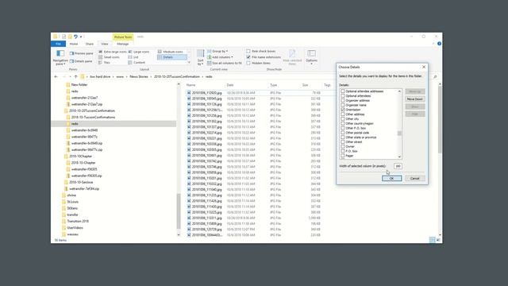The height and width of the screenshot is (286, 508).
Task: Click the Preview pane button
Action: [81, 53]
